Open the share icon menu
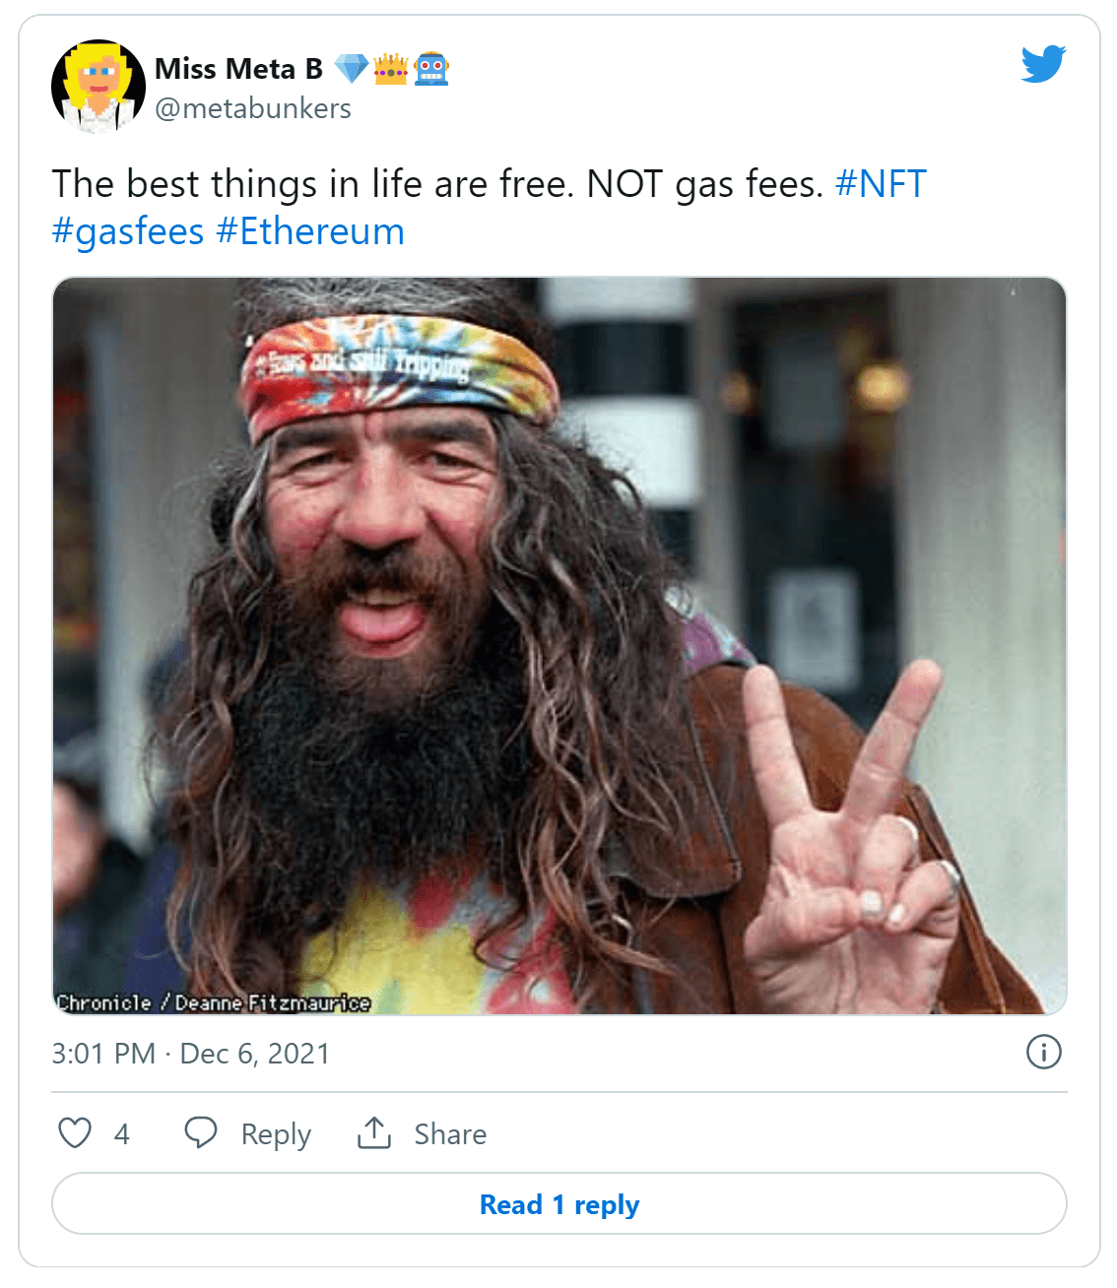Screen dimensions: 1117x1288 373,1133
